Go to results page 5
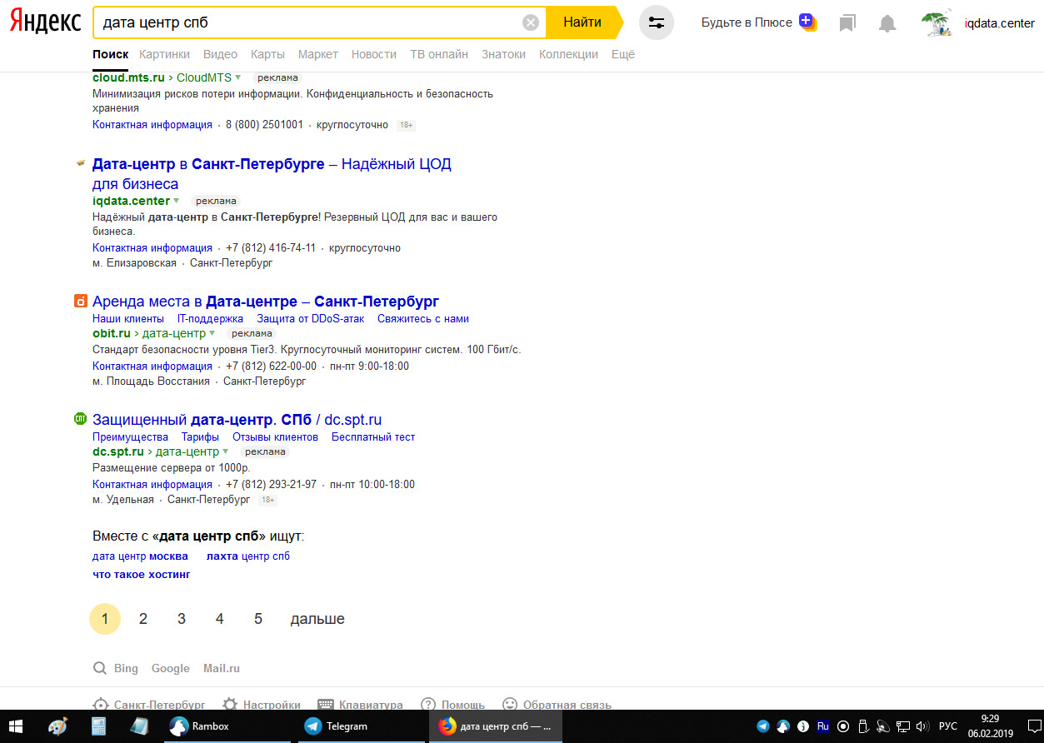This screenshot has width=1044, height=743. tap(258, 619)
